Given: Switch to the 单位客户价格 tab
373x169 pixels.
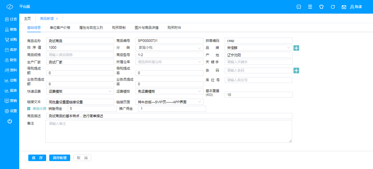Looking at the screenshot, I should 60,28.
